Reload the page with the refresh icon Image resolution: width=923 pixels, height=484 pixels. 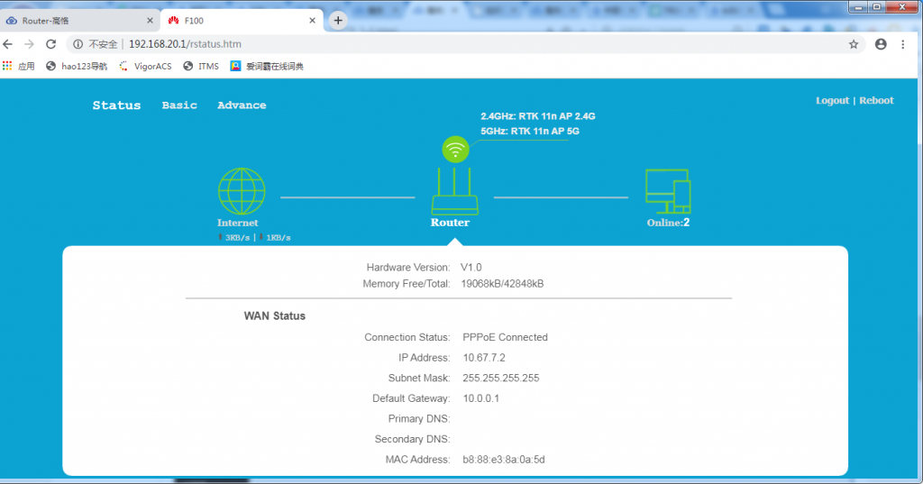click(52, 44)
